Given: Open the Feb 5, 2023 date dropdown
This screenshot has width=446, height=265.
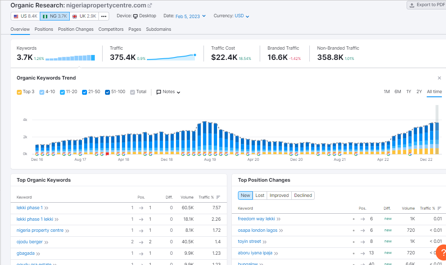Looking at the screenshot, I should click(190, 16).
